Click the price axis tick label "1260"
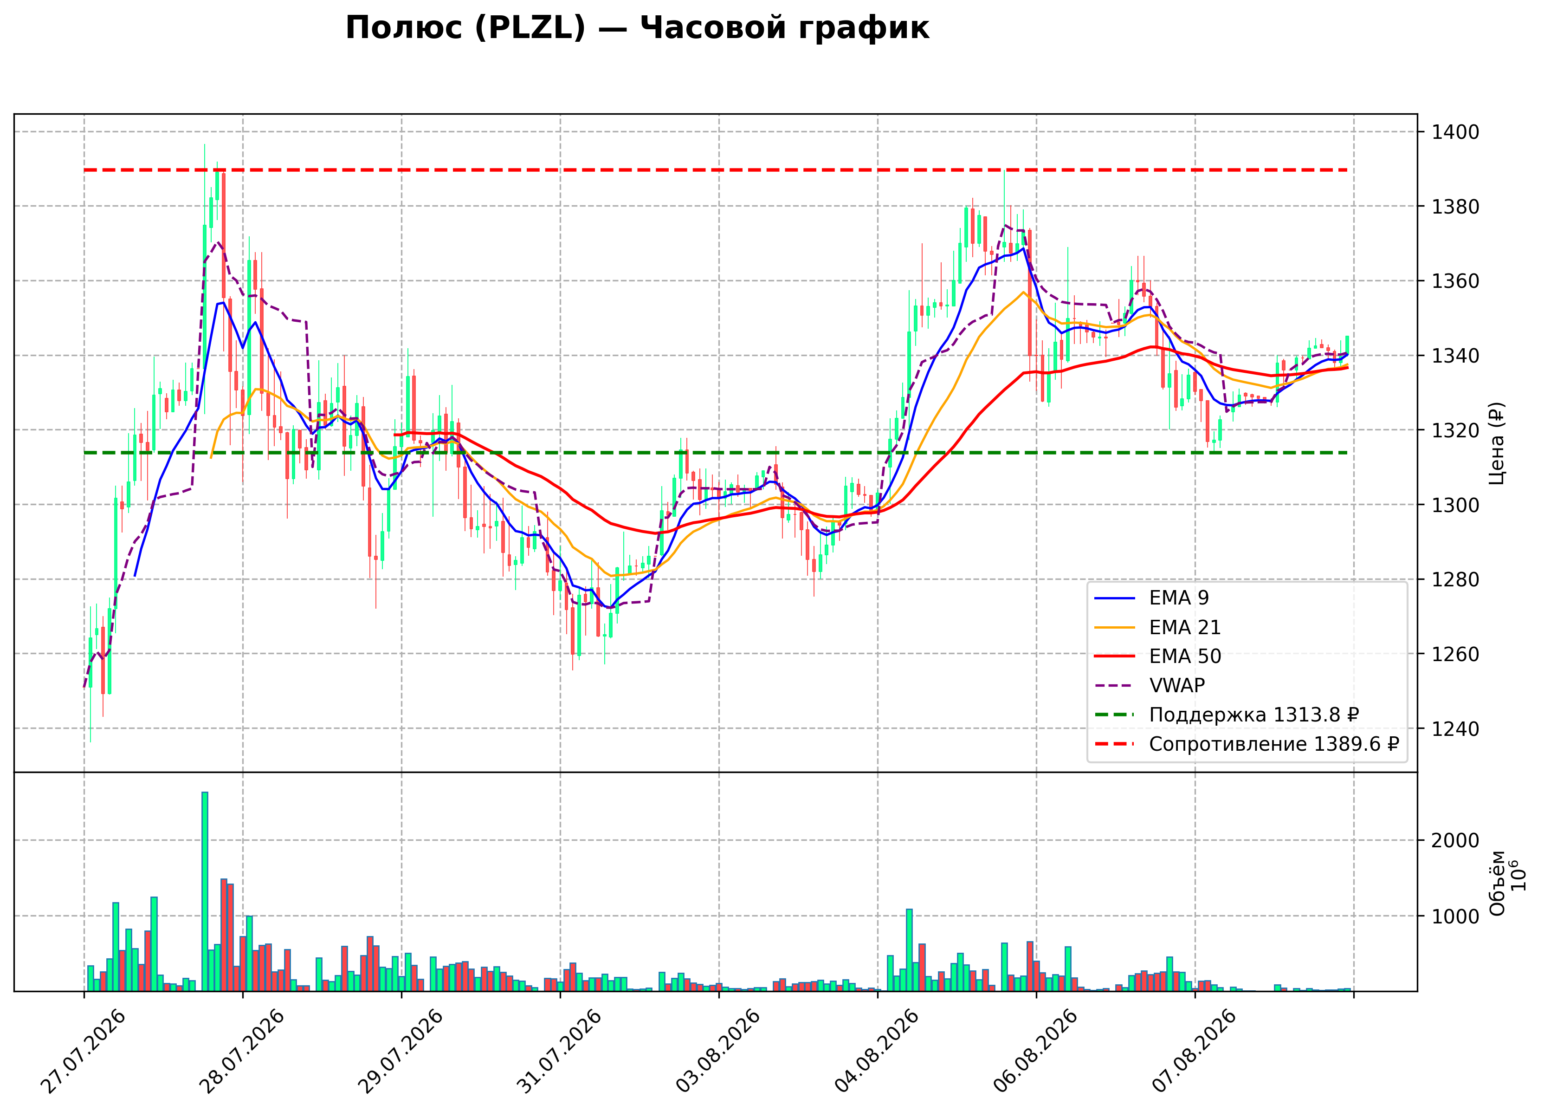Image resolution: width=1544 pixels, height=1111 pixels. (1455, 654)
